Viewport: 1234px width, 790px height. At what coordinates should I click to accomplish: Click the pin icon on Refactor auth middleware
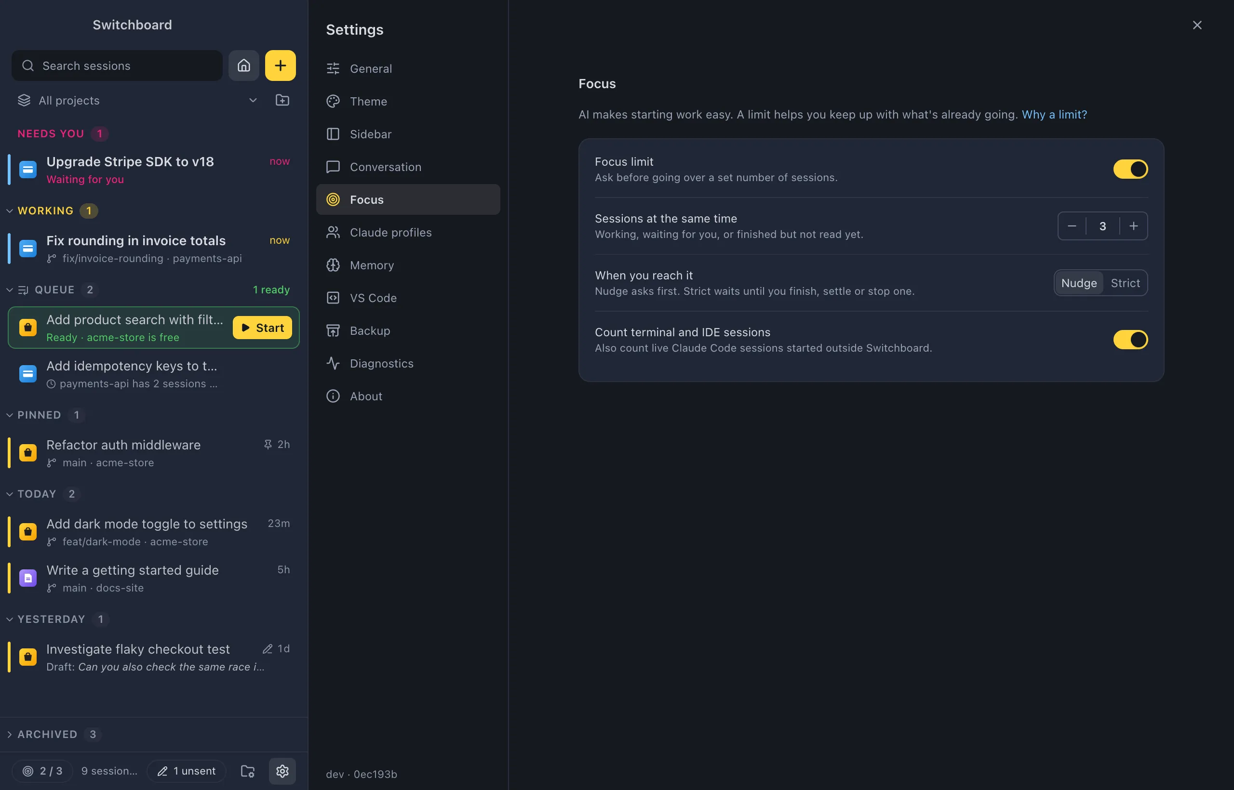[268, 444]
